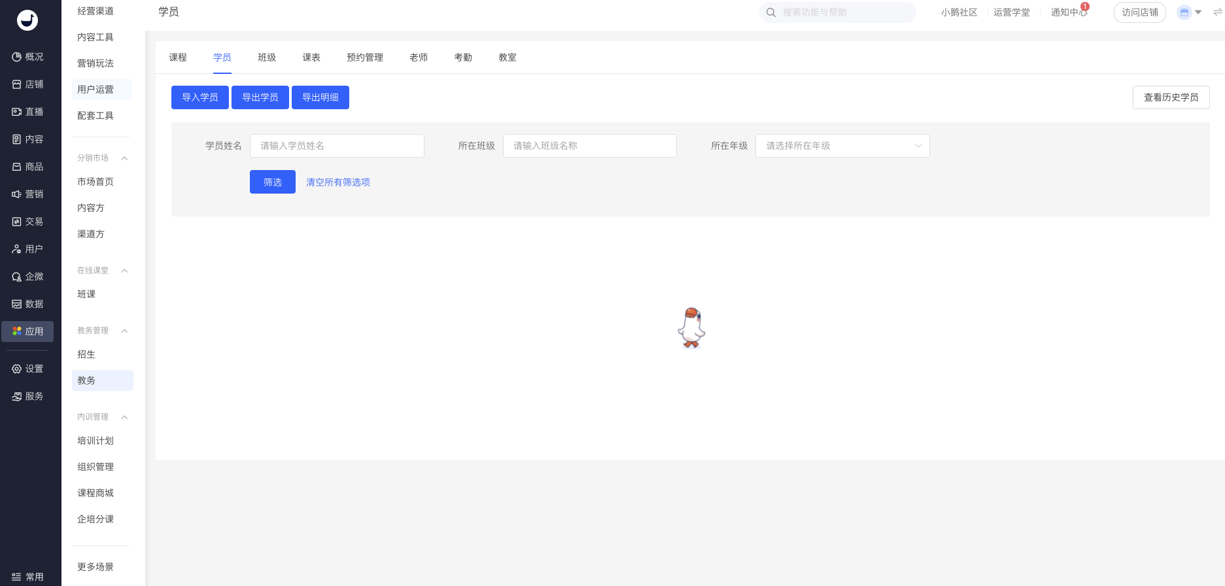Focus the 学员姓名 input field

pyautogui.click(x=337, y=146)
